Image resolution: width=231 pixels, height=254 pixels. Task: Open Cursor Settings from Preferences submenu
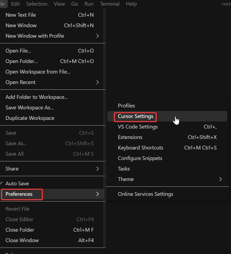click(135, 116)
